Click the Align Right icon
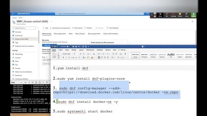207x116 pixels. pos(105,57)
